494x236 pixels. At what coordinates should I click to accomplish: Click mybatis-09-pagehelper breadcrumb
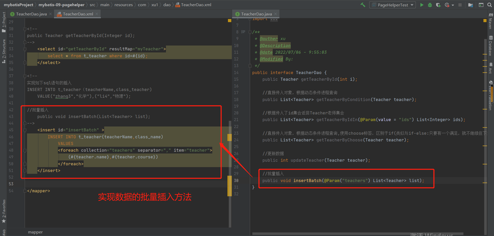pos(61,5)
